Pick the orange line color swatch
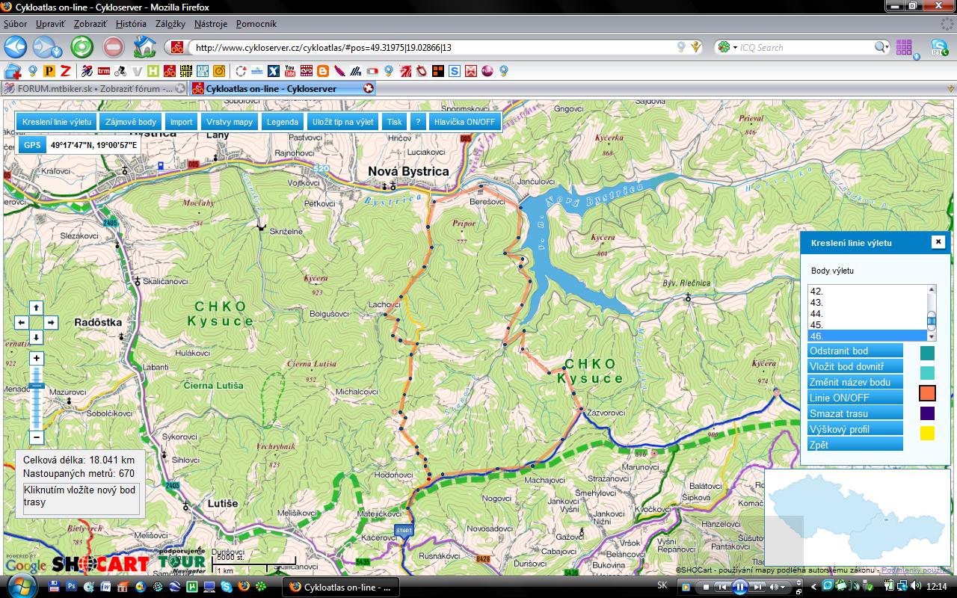The height and width of the screenshot is (598, 957). [927, 394]
